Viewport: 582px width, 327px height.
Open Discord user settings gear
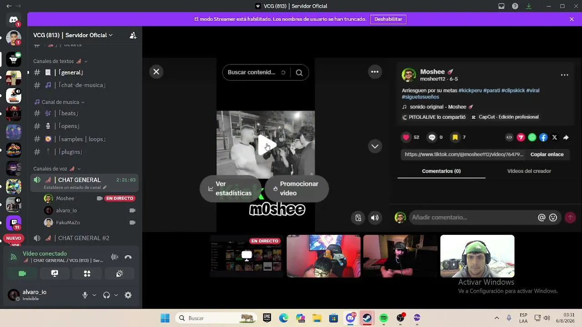(x=128, y=295)
